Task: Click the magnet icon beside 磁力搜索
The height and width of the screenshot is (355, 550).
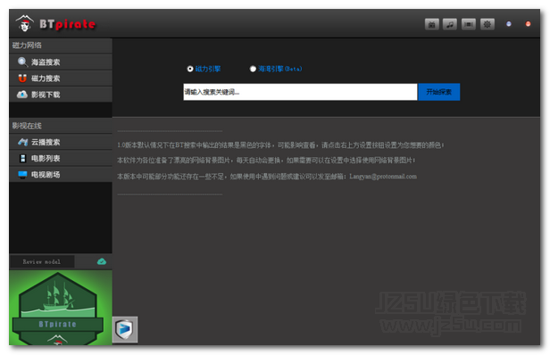Action: tap(22, 78)
